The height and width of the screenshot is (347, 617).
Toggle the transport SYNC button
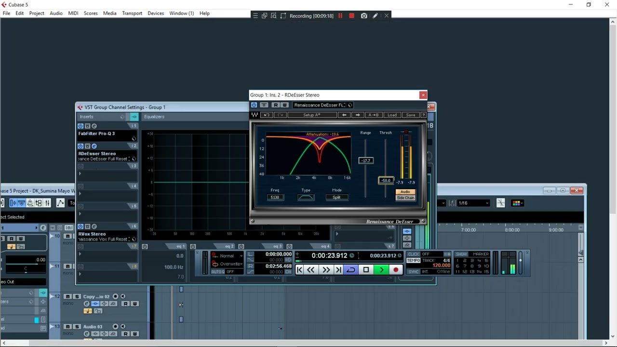[x=413, y=272]
